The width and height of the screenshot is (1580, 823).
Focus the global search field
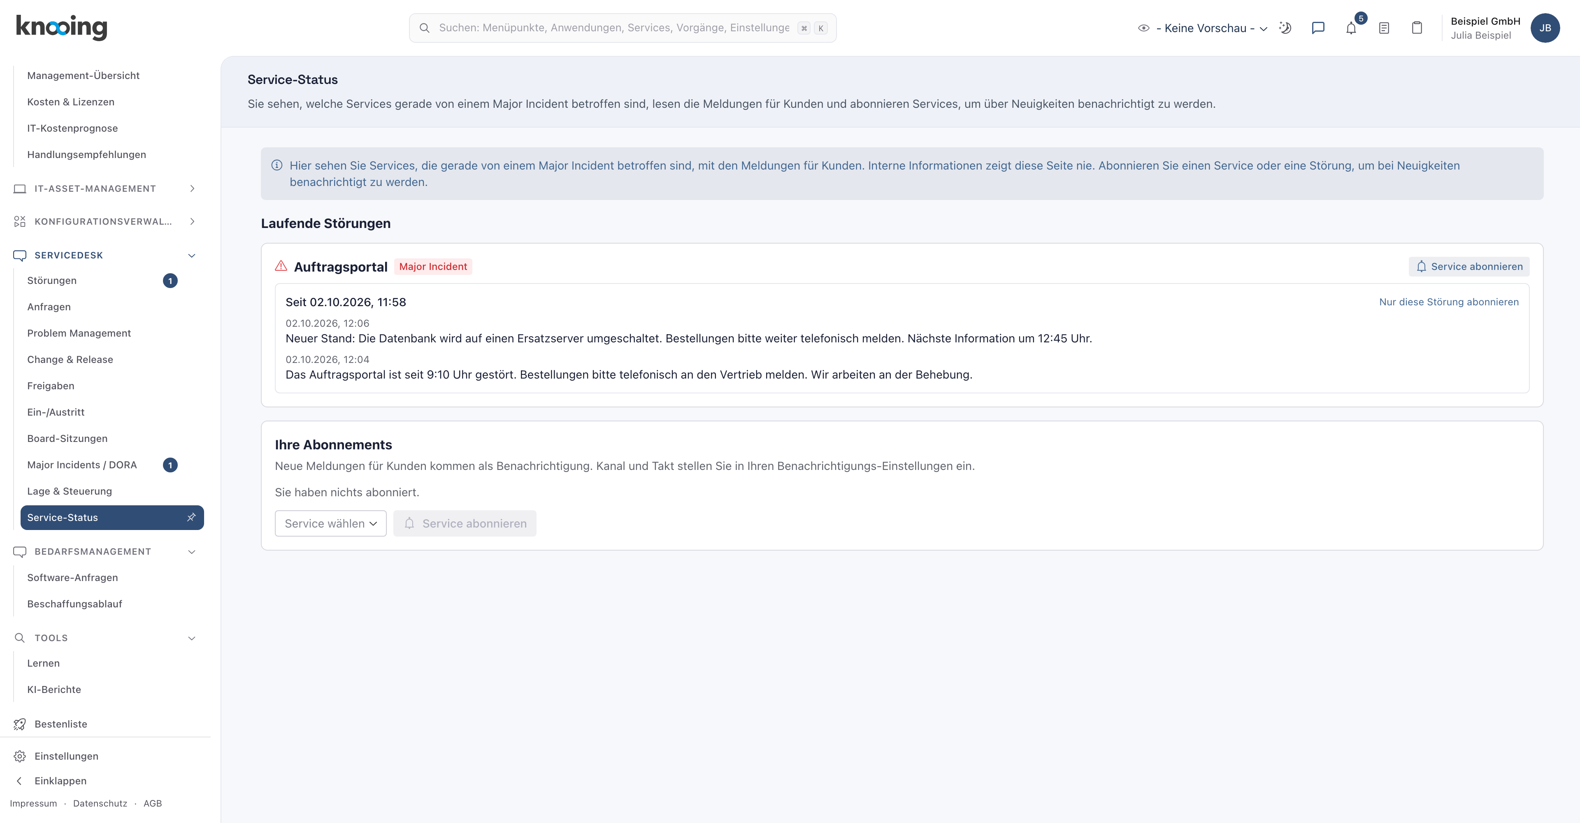[x=623, y=28]
